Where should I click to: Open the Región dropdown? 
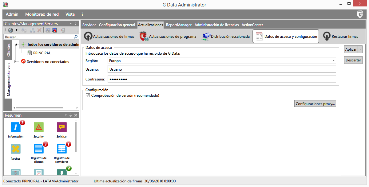(334, 61)
